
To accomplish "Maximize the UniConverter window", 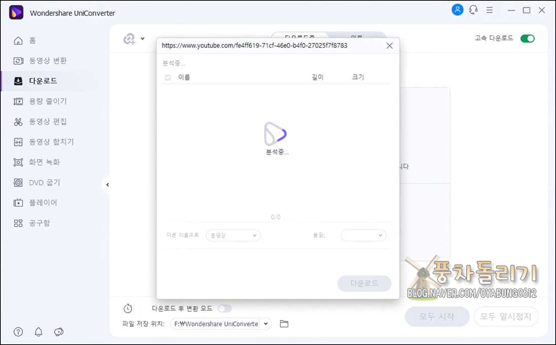I will [527, 10].
